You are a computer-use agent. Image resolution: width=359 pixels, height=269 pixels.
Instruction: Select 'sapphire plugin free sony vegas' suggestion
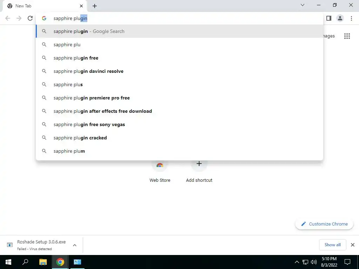point(179,124)
